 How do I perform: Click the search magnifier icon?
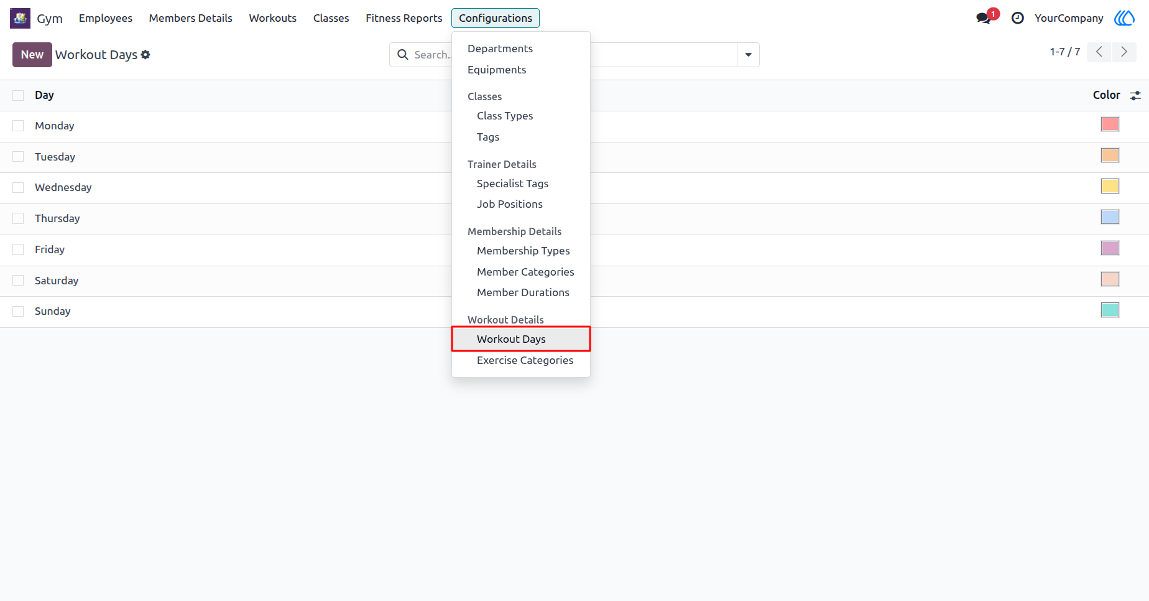point(403,55)
